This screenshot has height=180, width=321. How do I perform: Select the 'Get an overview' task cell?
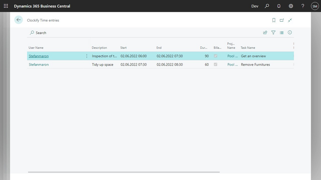point(253,56)
